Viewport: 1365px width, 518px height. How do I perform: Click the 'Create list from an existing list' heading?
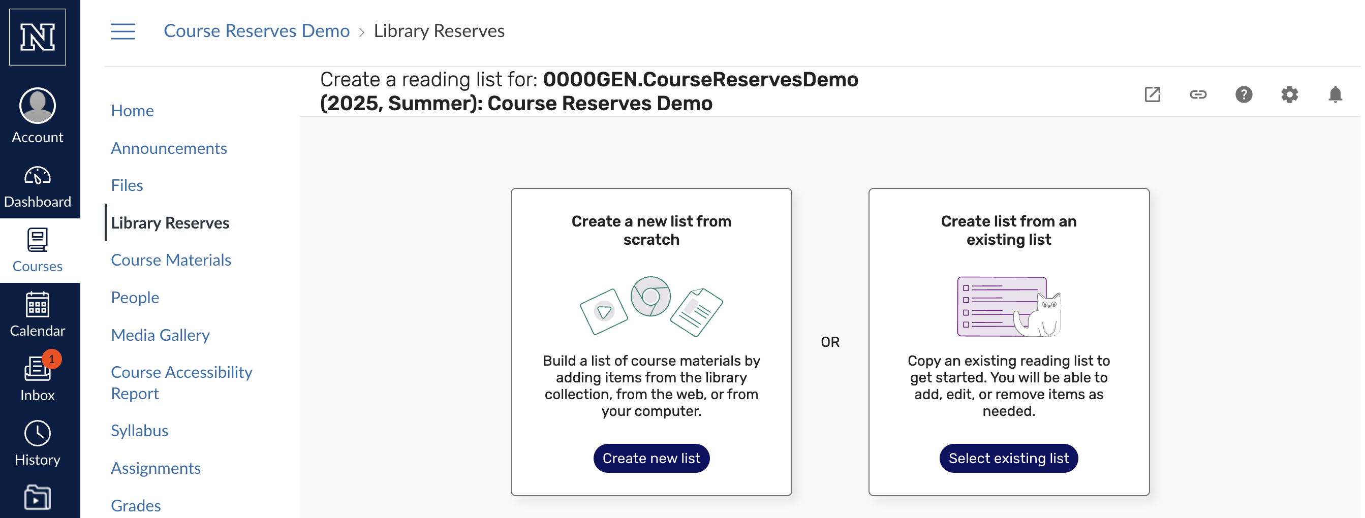tap(1008, 230)
